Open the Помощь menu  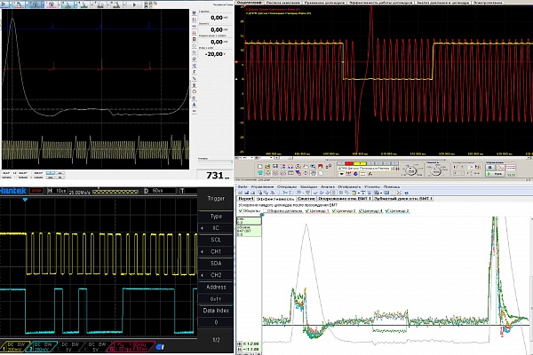coord(391,187)
